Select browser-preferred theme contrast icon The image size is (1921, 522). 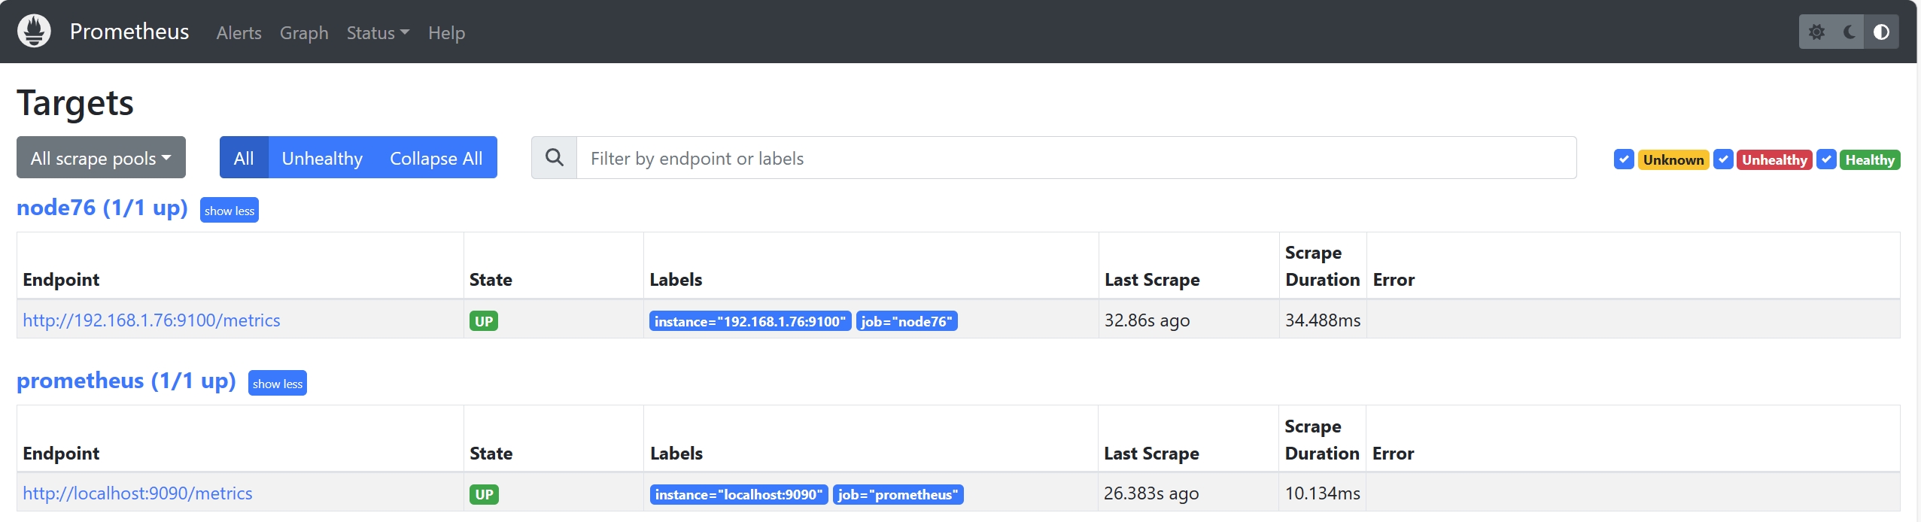click(x=1881, y=32)
